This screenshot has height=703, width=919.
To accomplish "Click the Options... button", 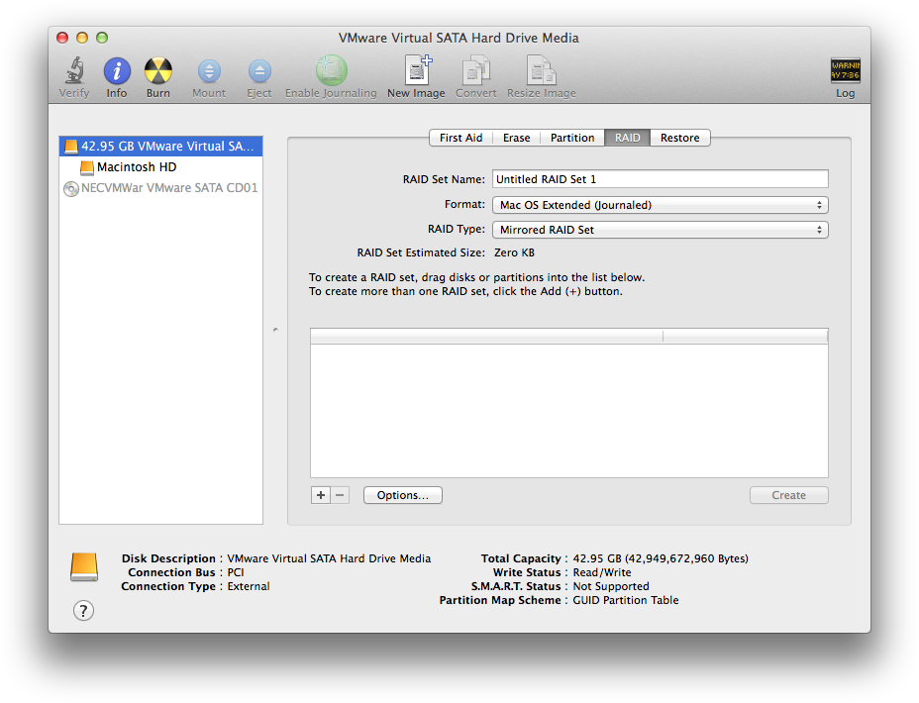I will click(403, 495).
